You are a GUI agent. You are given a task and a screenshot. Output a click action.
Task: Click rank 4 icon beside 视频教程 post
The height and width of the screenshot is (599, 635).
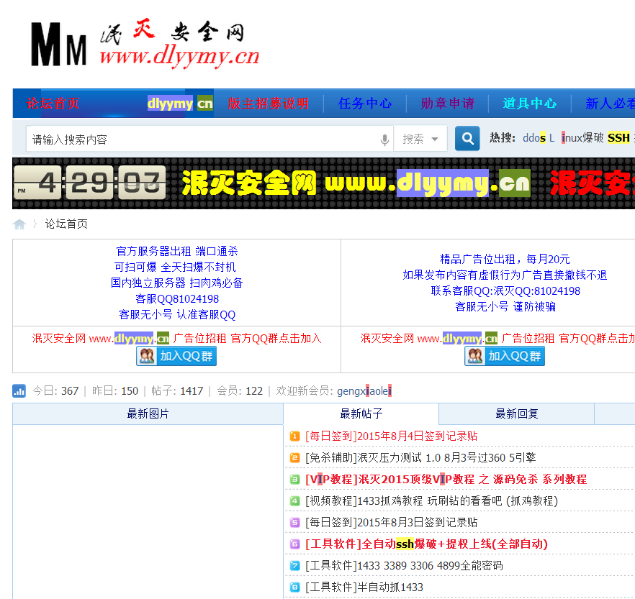click(x=294, y=501)
